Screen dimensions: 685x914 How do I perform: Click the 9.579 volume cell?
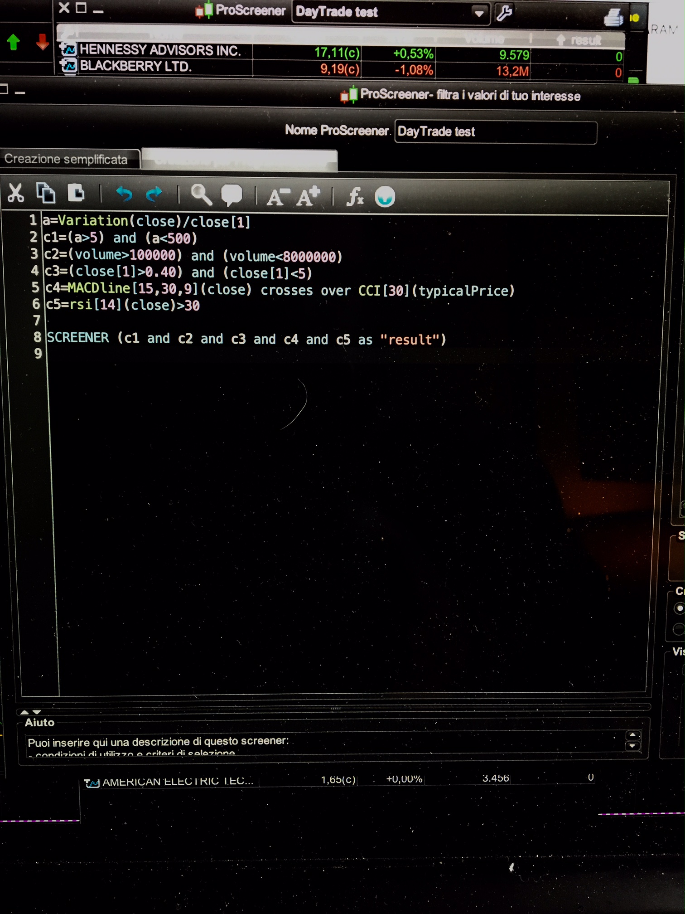pyautogui.click(x=514, y=55)
